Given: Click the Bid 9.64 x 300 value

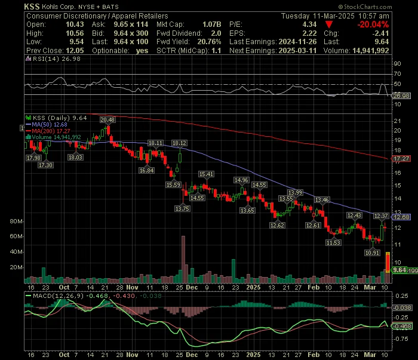Looking at the screenshot, I should [131, 33].
